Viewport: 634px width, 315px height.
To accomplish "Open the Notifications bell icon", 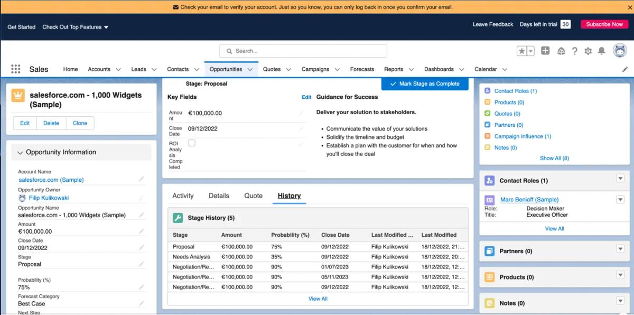I will (x=601, y=51).
